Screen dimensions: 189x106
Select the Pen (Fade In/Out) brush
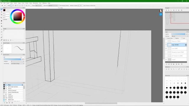tap(13, 87)
